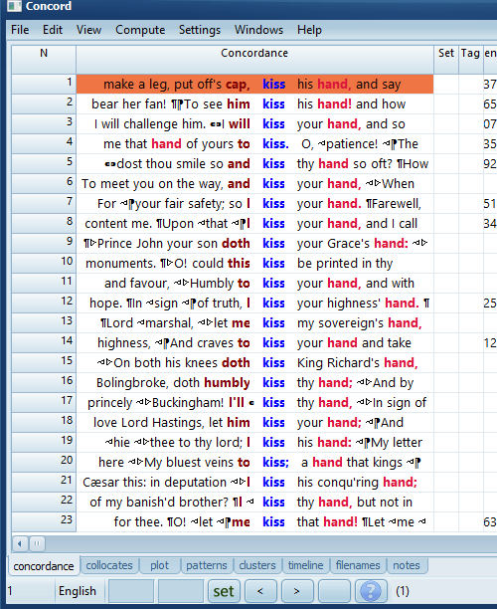Select line 'love Lord Hastings, let him'
Image resolution: width=497 pixels, height=609 pixels.
[x=254, y=422]
